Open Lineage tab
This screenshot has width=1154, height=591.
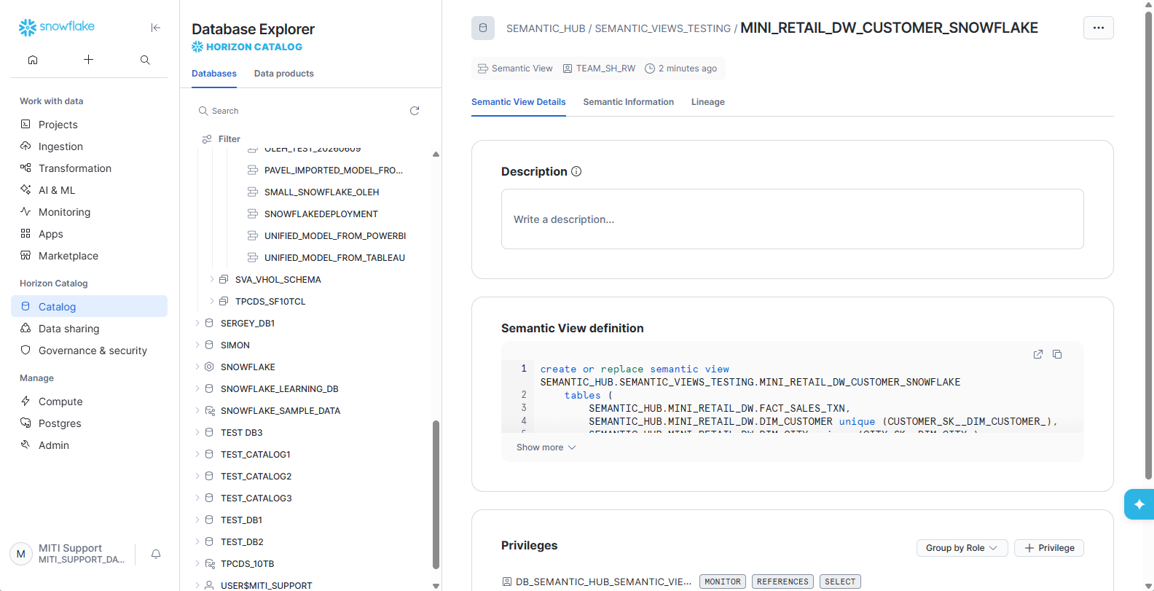(x=708, y=102)
